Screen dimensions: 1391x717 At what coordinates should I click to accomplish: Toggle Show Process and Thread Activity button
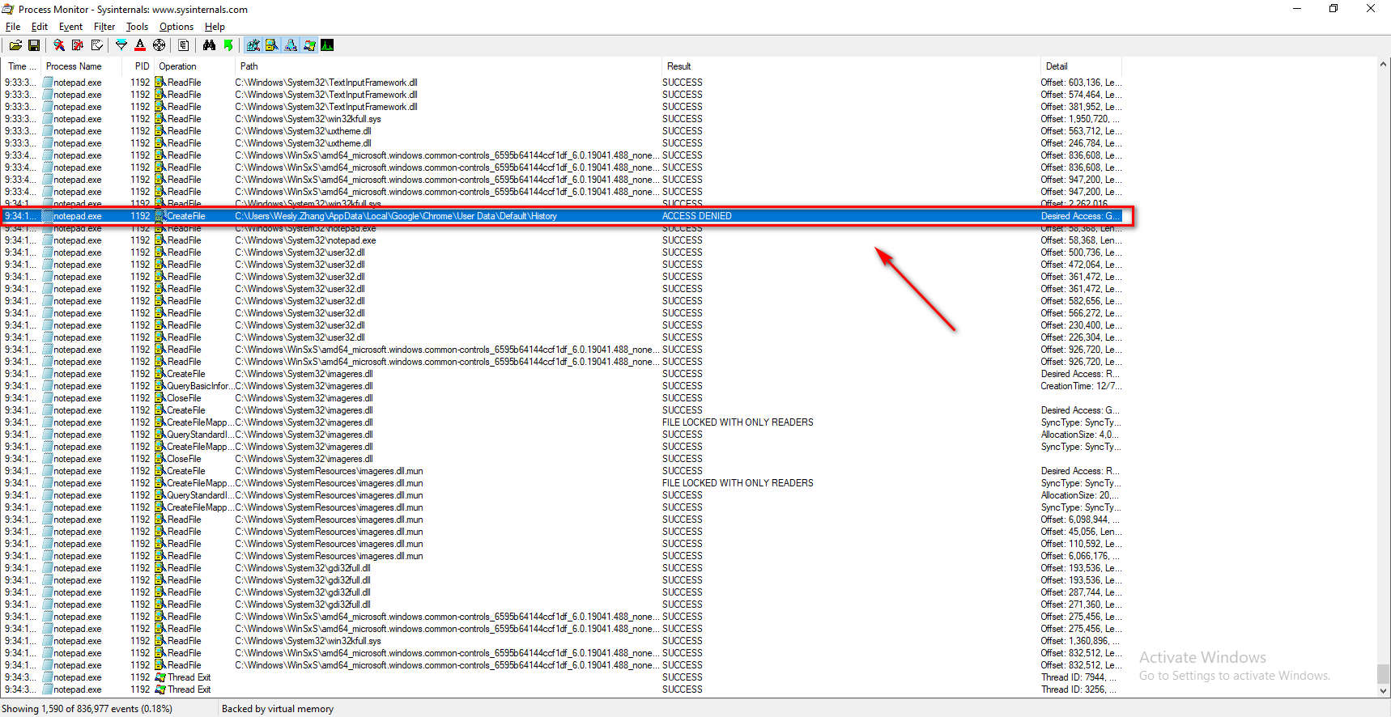tap(309, 45)
